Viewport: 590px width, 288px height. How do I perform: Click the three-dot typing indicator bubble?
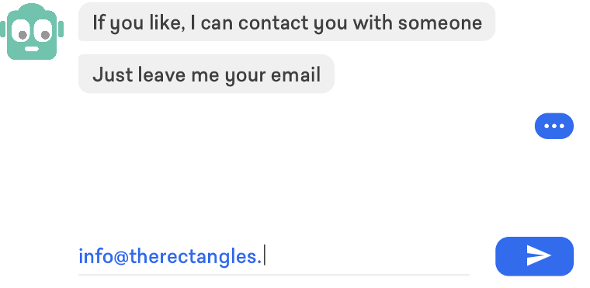554,126
